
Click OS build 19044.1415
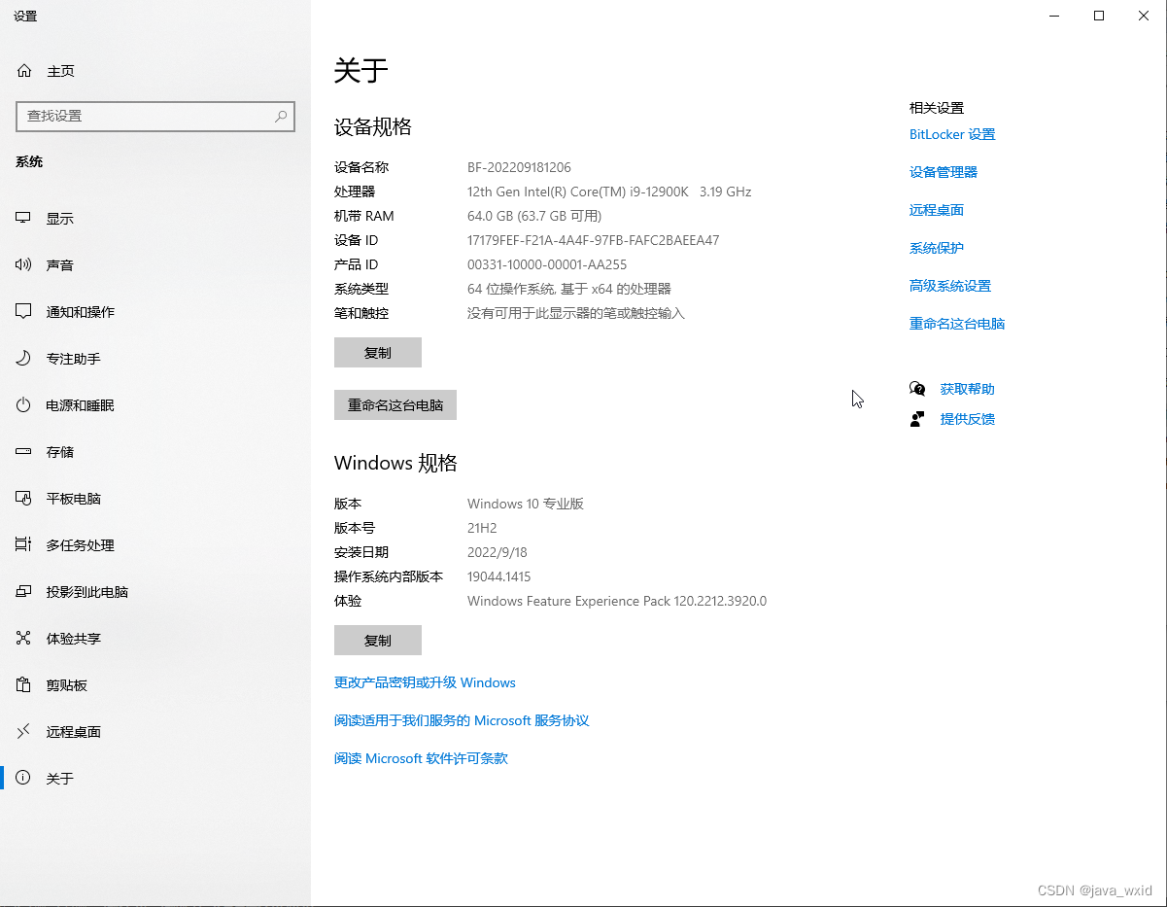(x=499, y=576)
